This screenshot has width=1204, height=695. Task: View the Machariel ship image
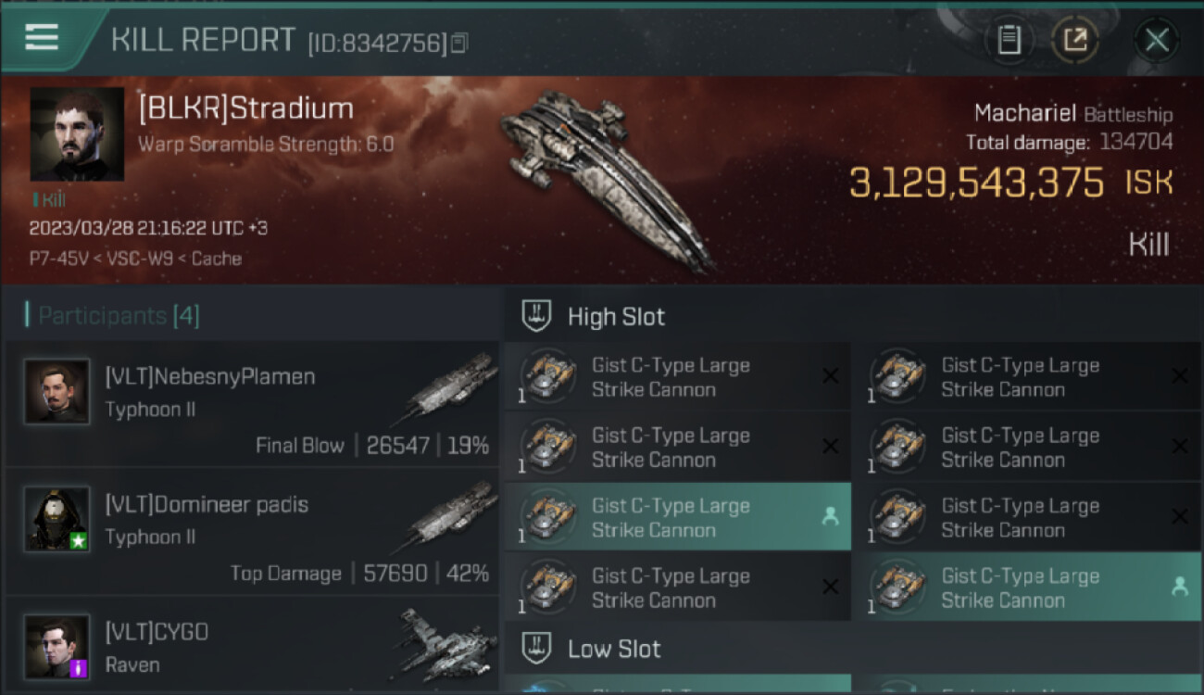pos(607,176)
